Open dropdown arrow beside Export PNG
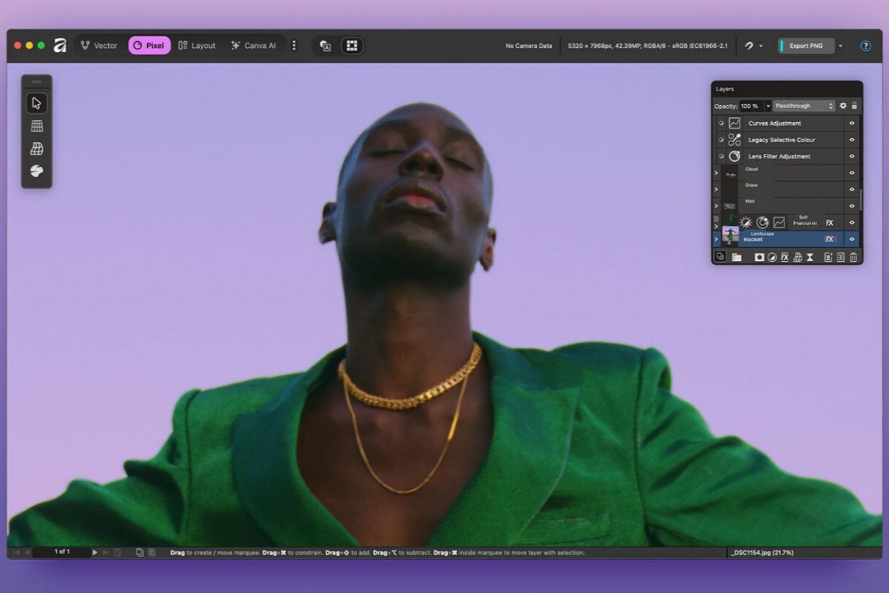Screen dimensions: 889x593 (840, 46)
